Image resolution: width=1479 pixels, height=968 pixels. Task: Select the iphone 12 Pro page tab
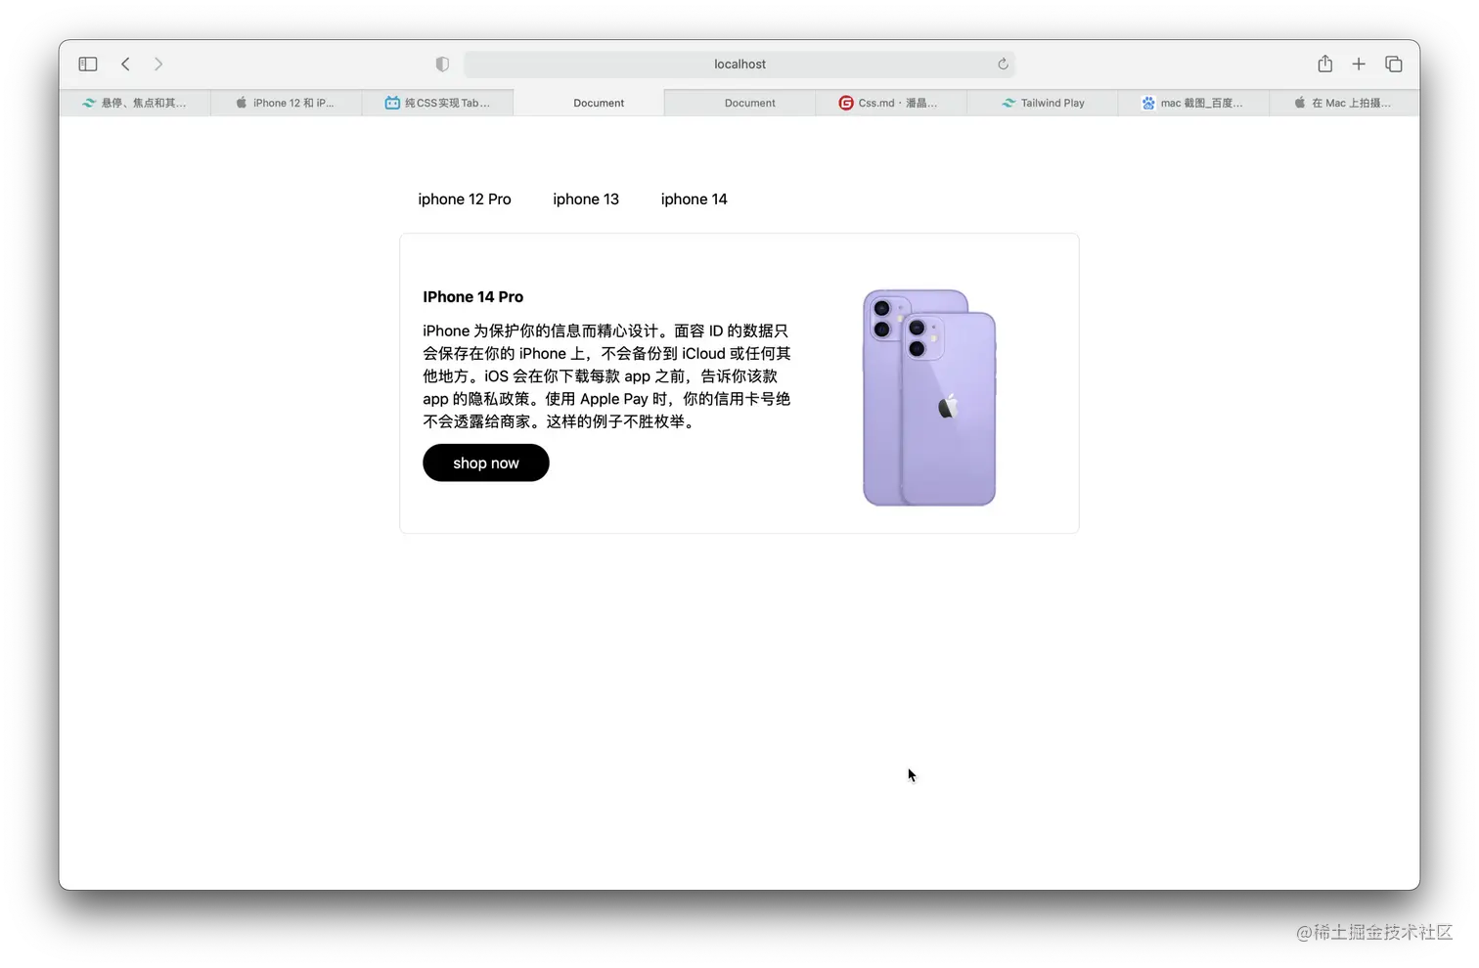tap(465, 198)
